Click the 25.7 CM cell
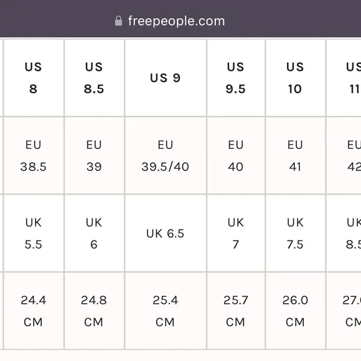Viewport: 361px width, 361px height. [236, 311]
